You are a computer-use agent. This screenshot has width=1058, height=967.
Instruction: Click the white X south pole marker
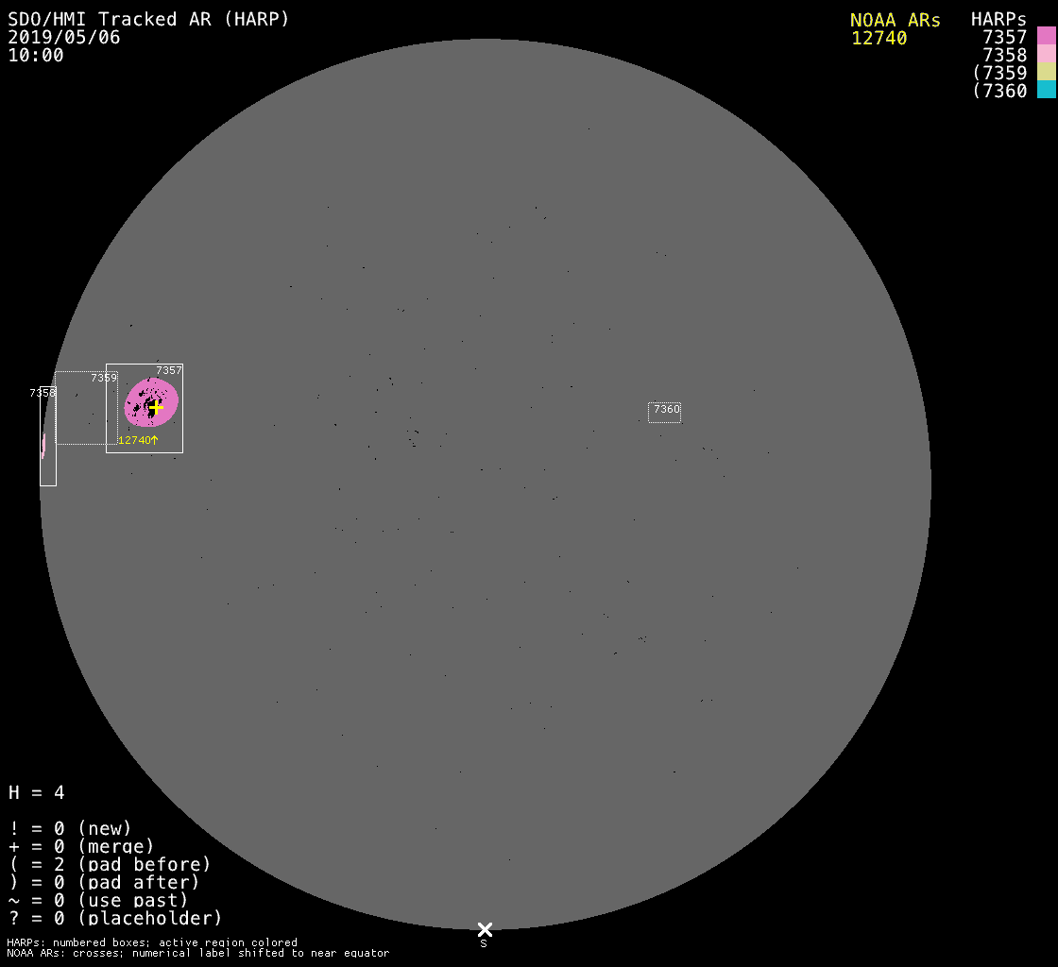coord(485,929)
